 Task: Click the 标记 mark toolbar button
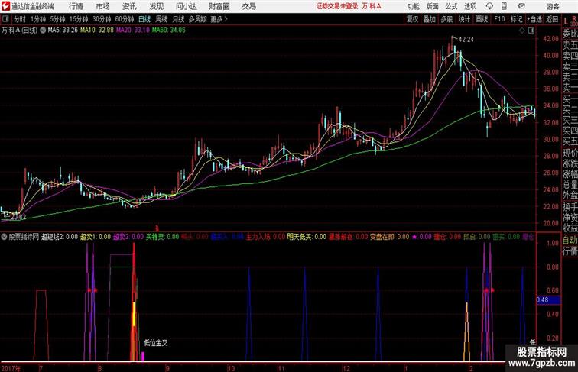(x=516, y=19)
